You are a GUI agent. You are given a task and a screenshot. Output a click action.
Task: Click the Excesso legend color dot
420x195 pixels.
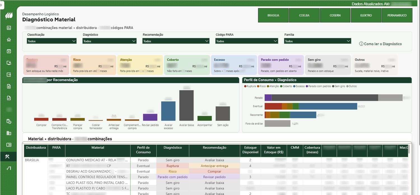tap(294, 86)
